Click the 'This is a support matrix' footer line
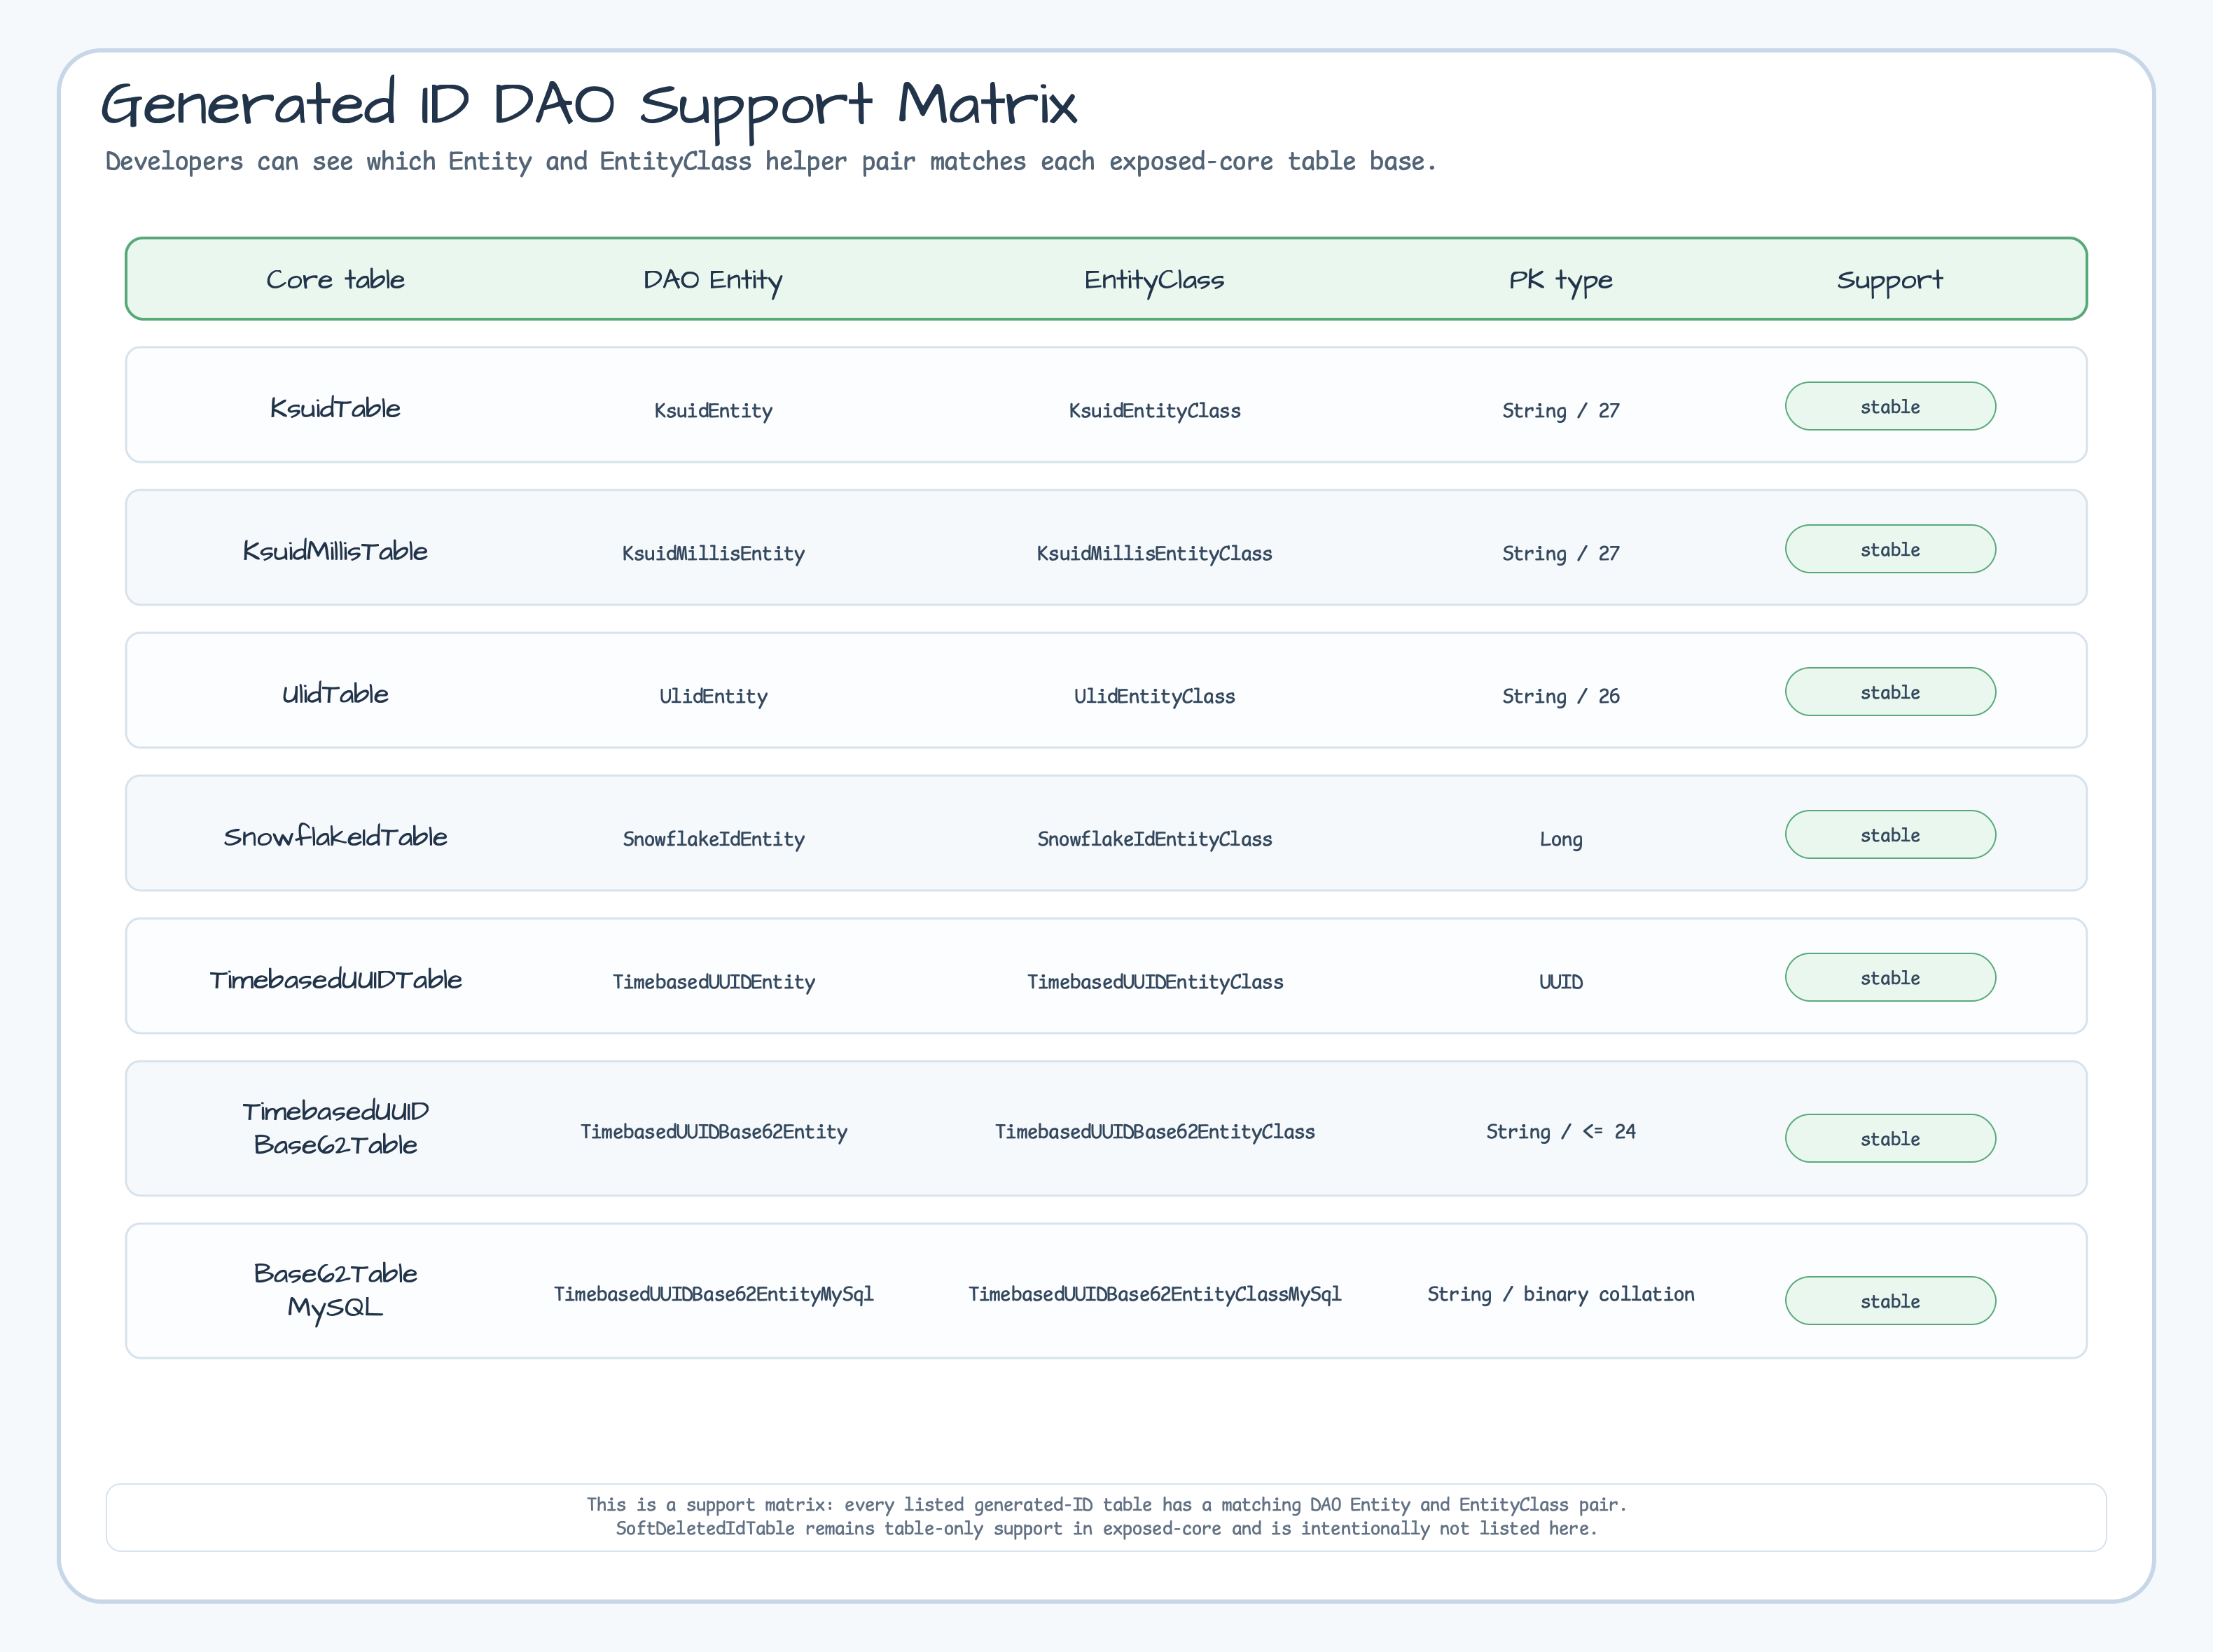The width and height of the screenshot is (2213, 1652). pos(1106,1505)
